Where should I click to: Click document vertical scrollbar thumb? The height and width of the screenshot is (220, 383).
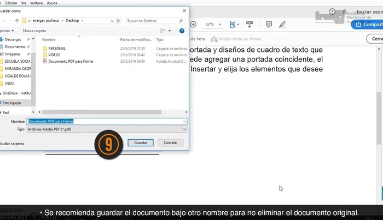(379, 118)
